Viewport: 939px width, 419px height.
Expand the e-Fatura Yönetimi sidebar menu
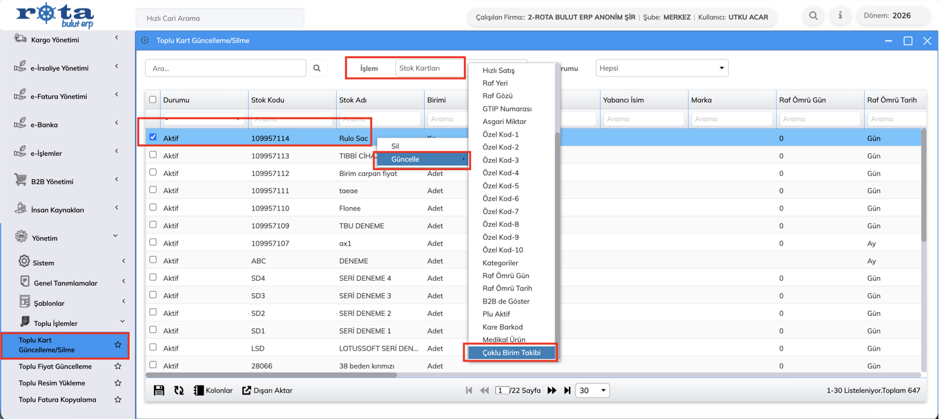pyautogui.click(x=65, y=96)
